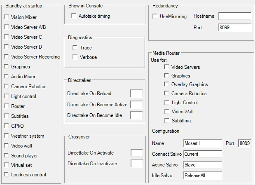Screen dimensions: 255x185
Task: Enable Verbose diagnostics checkbox
Action: pyautogui.click(x=75, y=57)
